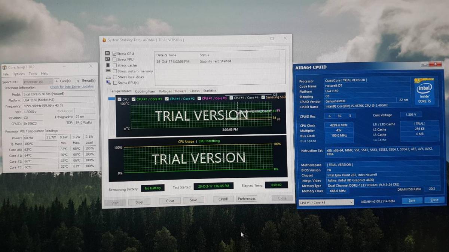Click Check for Intel Driver Updates link
The image size is (449, 252).
(x=72, y=87)
